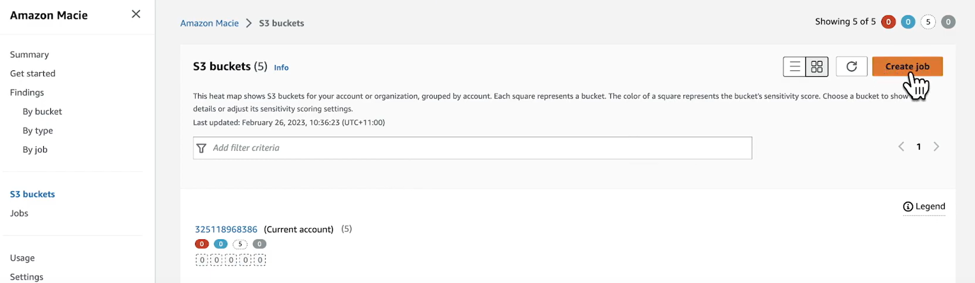Click the white dashed 5 badge in the header

click(x=928, y=22)
